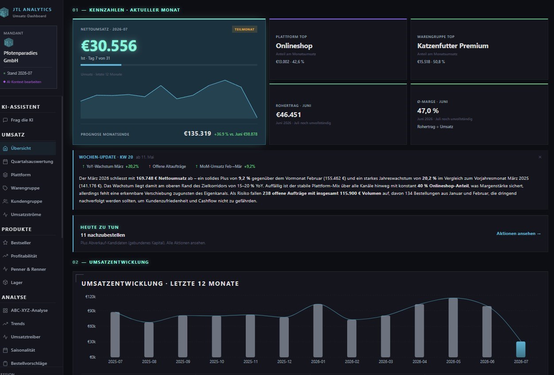Click the month progress bar under €30.556

[x=169, y=65]
